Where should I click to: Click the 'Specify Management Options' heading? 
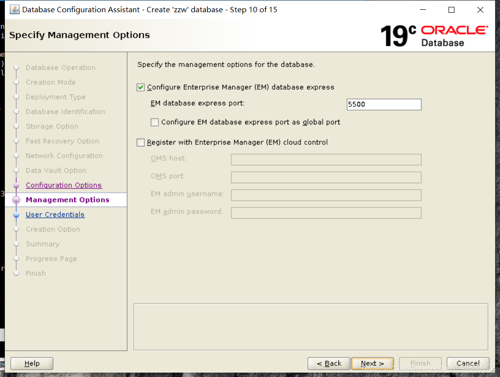(x=79, y=35)
